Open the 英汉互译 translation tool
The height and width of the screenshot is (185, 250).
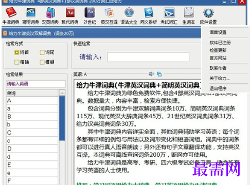point(109,16)
